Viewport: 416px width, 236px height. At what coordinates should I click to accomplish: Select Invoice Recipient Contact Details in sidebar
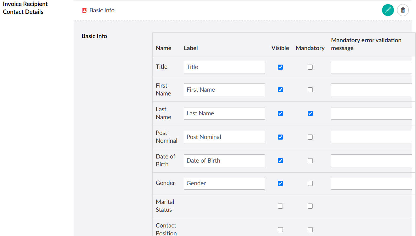pyautogui.click(x=25, y=8)
